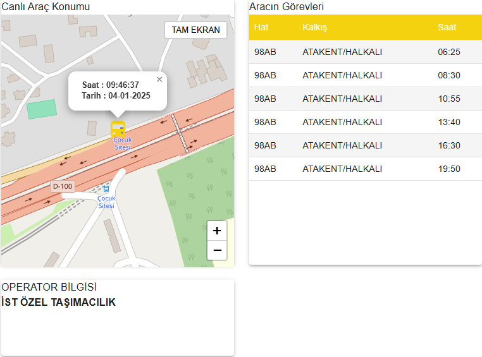The image size is (482, 357).
Task: Click the Kalkış column header
Action: click(314, 28)
